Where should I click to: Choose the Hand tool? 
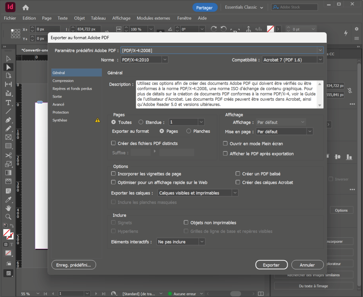8,208
